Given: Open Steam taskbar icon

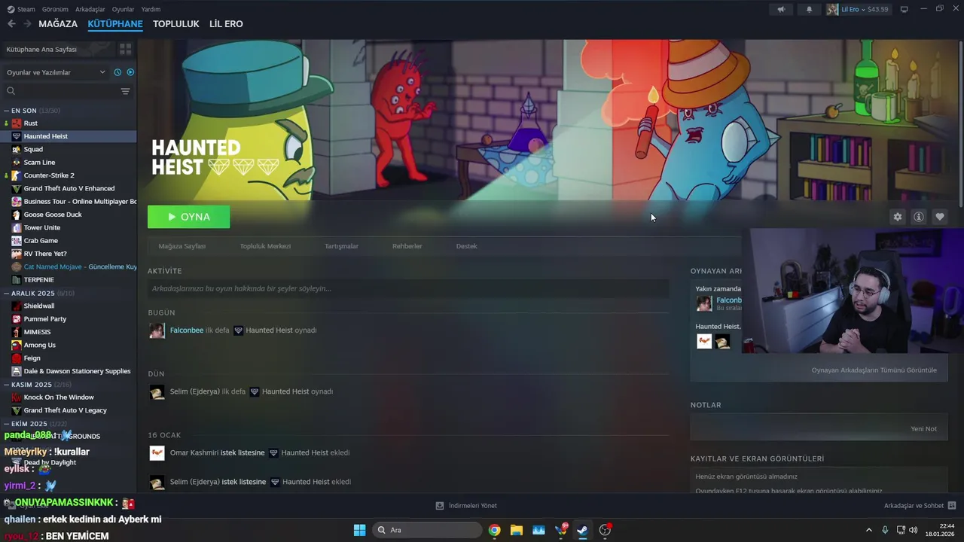Looking at the screenshot, I should click(x=582, y=530).
